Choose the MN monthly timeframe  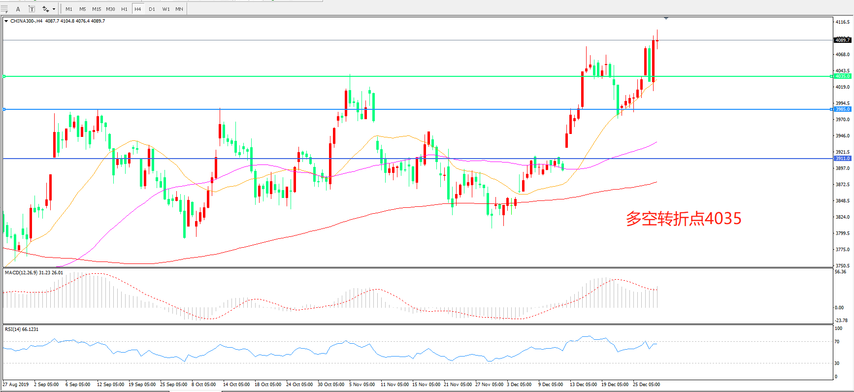179,9
